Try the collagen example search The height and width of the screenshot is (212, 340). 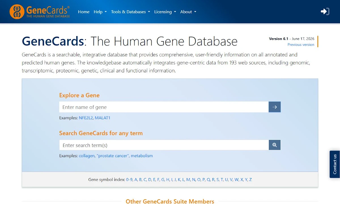(x=86, y=155)
